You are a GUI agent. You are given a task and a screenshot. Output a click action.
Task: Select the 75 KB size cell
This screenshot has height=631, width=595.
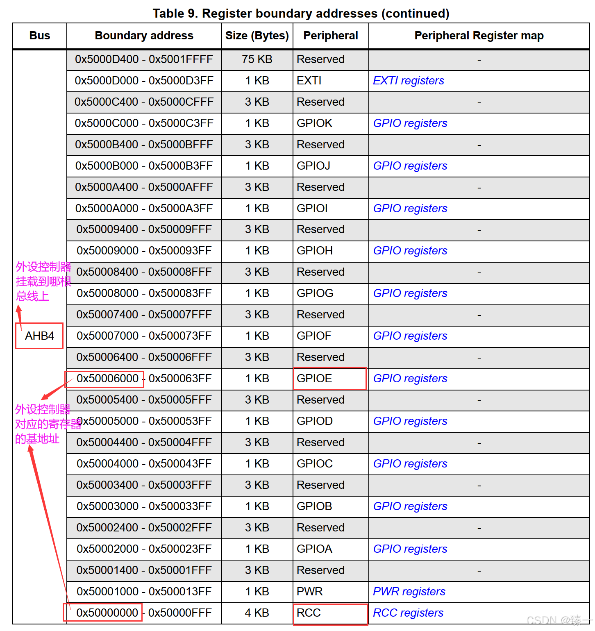tap(257, 59)
